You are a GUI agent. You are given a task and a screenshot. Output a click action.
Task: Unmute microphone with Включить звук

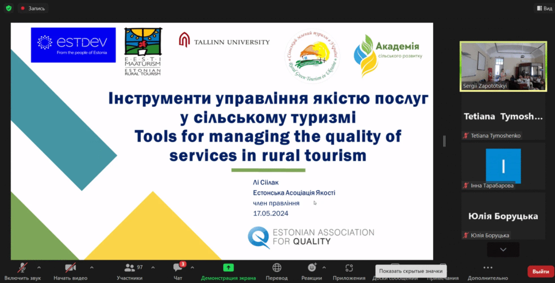pyautogui.click(x=23, y=271)
